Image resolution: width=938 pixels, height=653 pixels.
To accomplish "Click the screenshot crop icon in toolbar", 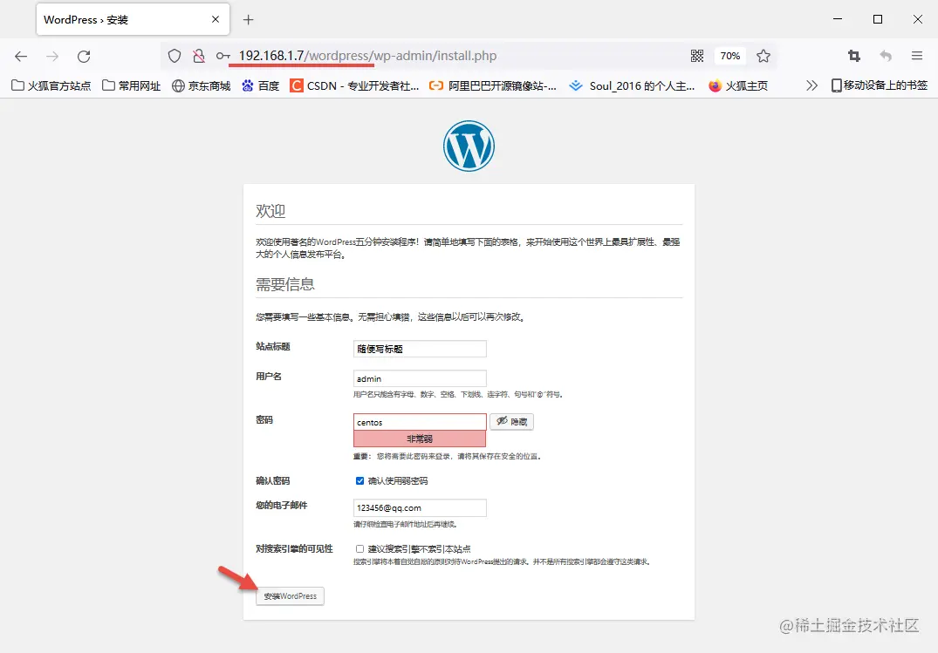I will 853,55.
